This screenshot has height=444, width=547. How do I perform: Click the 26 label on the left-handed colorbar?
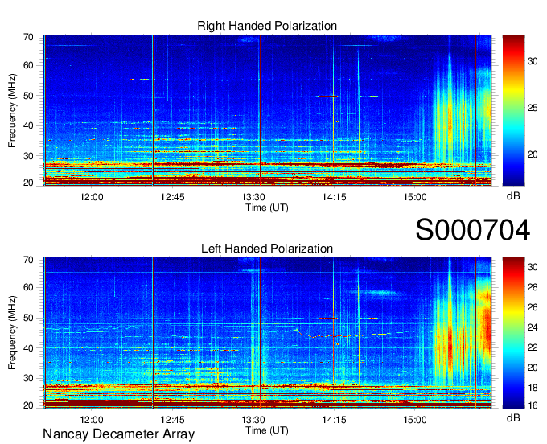533,307
